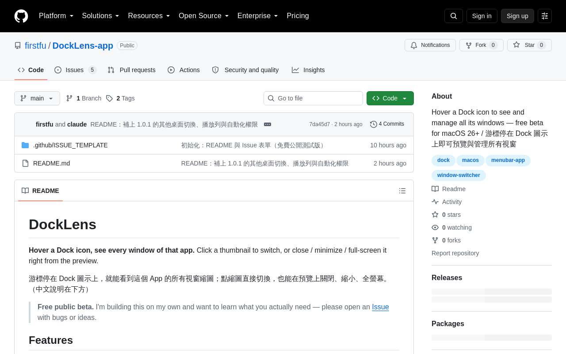Fork the DockLens-app repository
Image resolution: width=566 pixels, height=354 pixels.
[482, 45]
